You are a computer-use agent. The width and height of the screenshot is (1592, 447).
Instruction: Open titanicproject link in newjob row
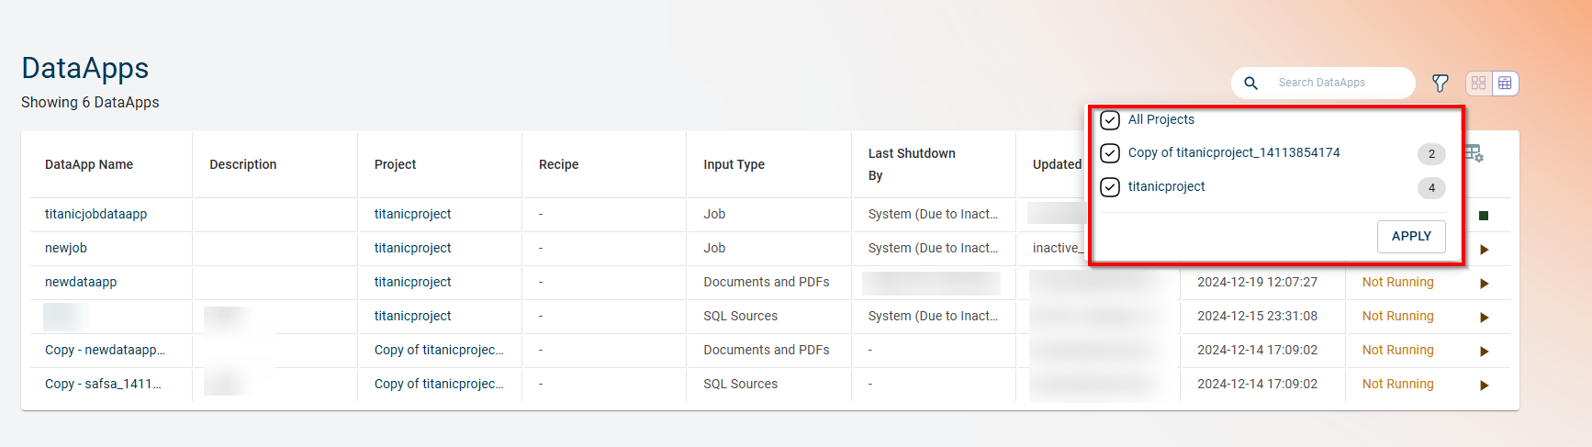coord(412,248)
